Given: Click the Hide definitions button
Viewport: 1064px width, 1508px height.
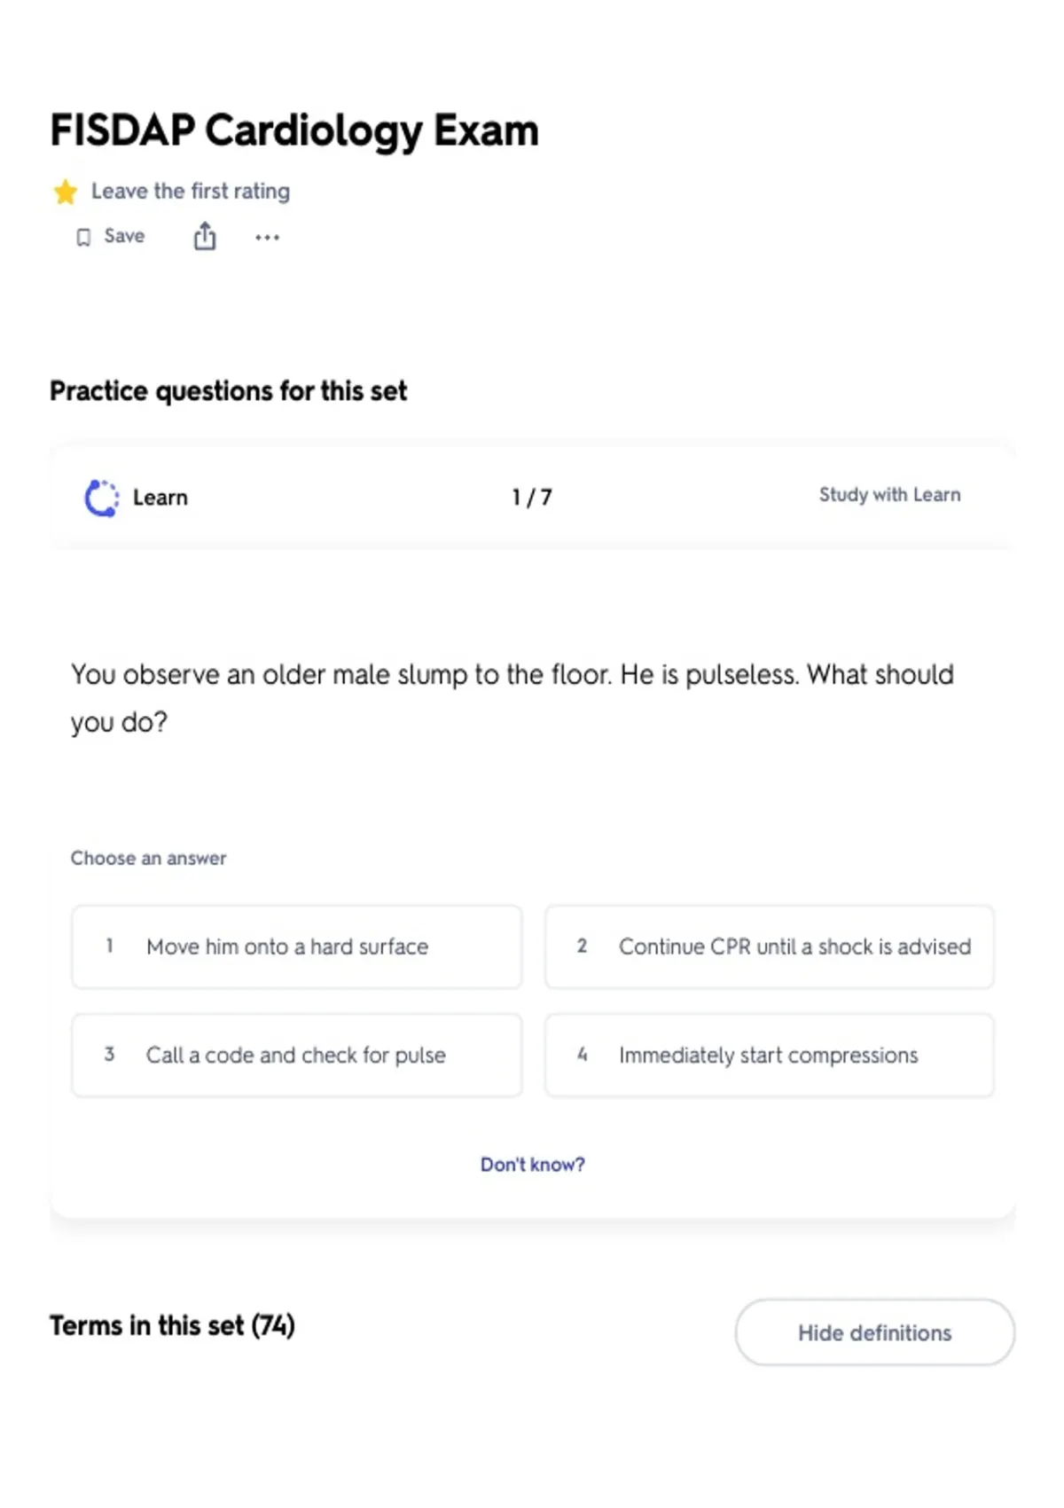Looking at the screenshot, I should click(874, 1332).
